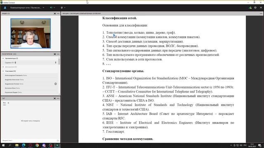264x148 pixels.
Task: Click heading "Классификация сетей."
Action: (x=120, y=18)
